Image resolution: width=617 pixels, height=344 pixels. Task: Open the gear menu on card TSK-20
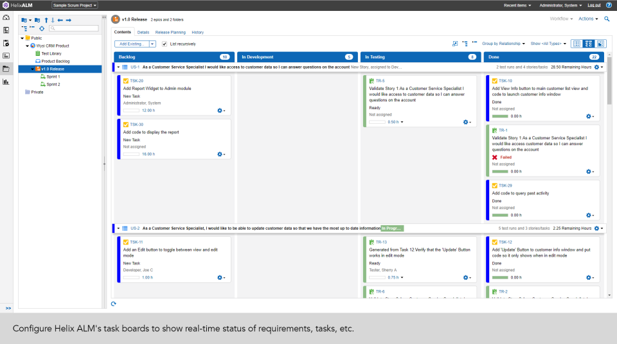221,110
